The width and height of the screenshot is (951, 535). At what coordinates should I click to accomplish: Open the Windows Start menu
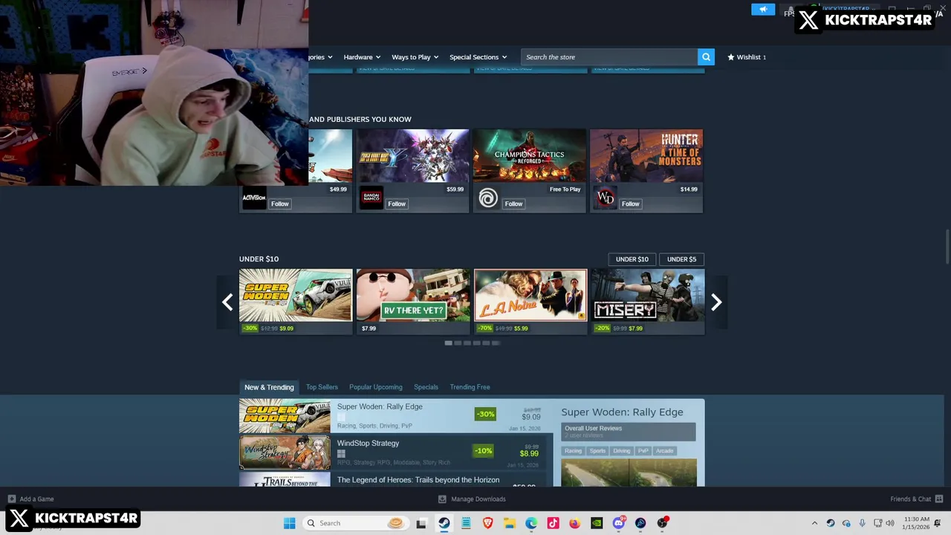(x=289, y=523)
